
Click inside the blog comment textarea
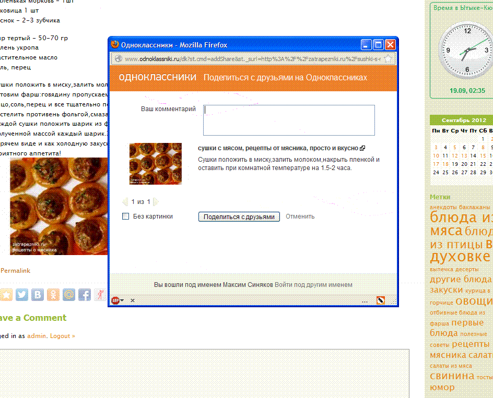coord(204,373)
